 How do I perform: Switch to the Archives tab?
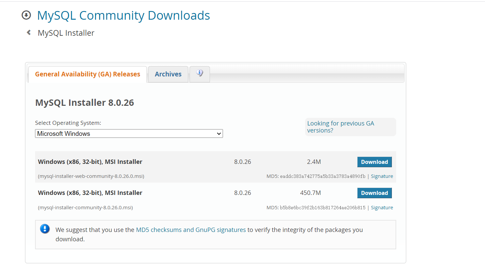pyautogui.click(x=168, y=74)
